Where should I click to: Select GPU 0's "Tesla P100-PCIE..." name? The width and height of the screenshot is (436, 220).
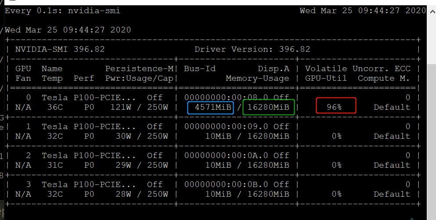coord(89,97)
